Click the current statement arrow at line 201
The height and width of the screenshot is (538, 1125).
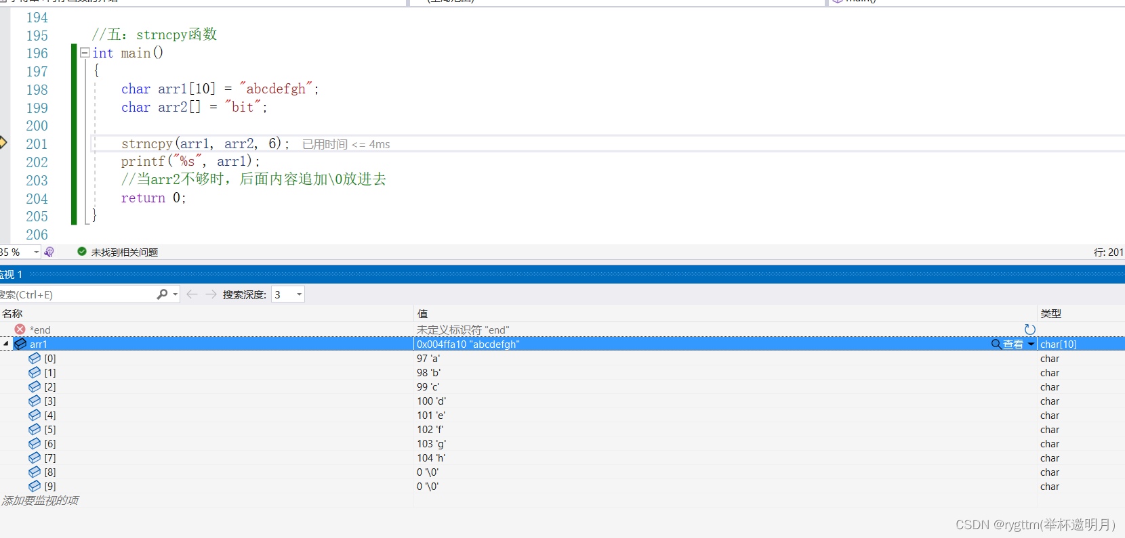click(x=3, y=143)
